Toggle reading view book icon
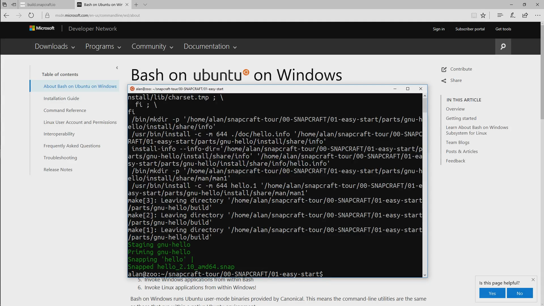Screen dimensions: 544x306 click(x=474, y=15)
